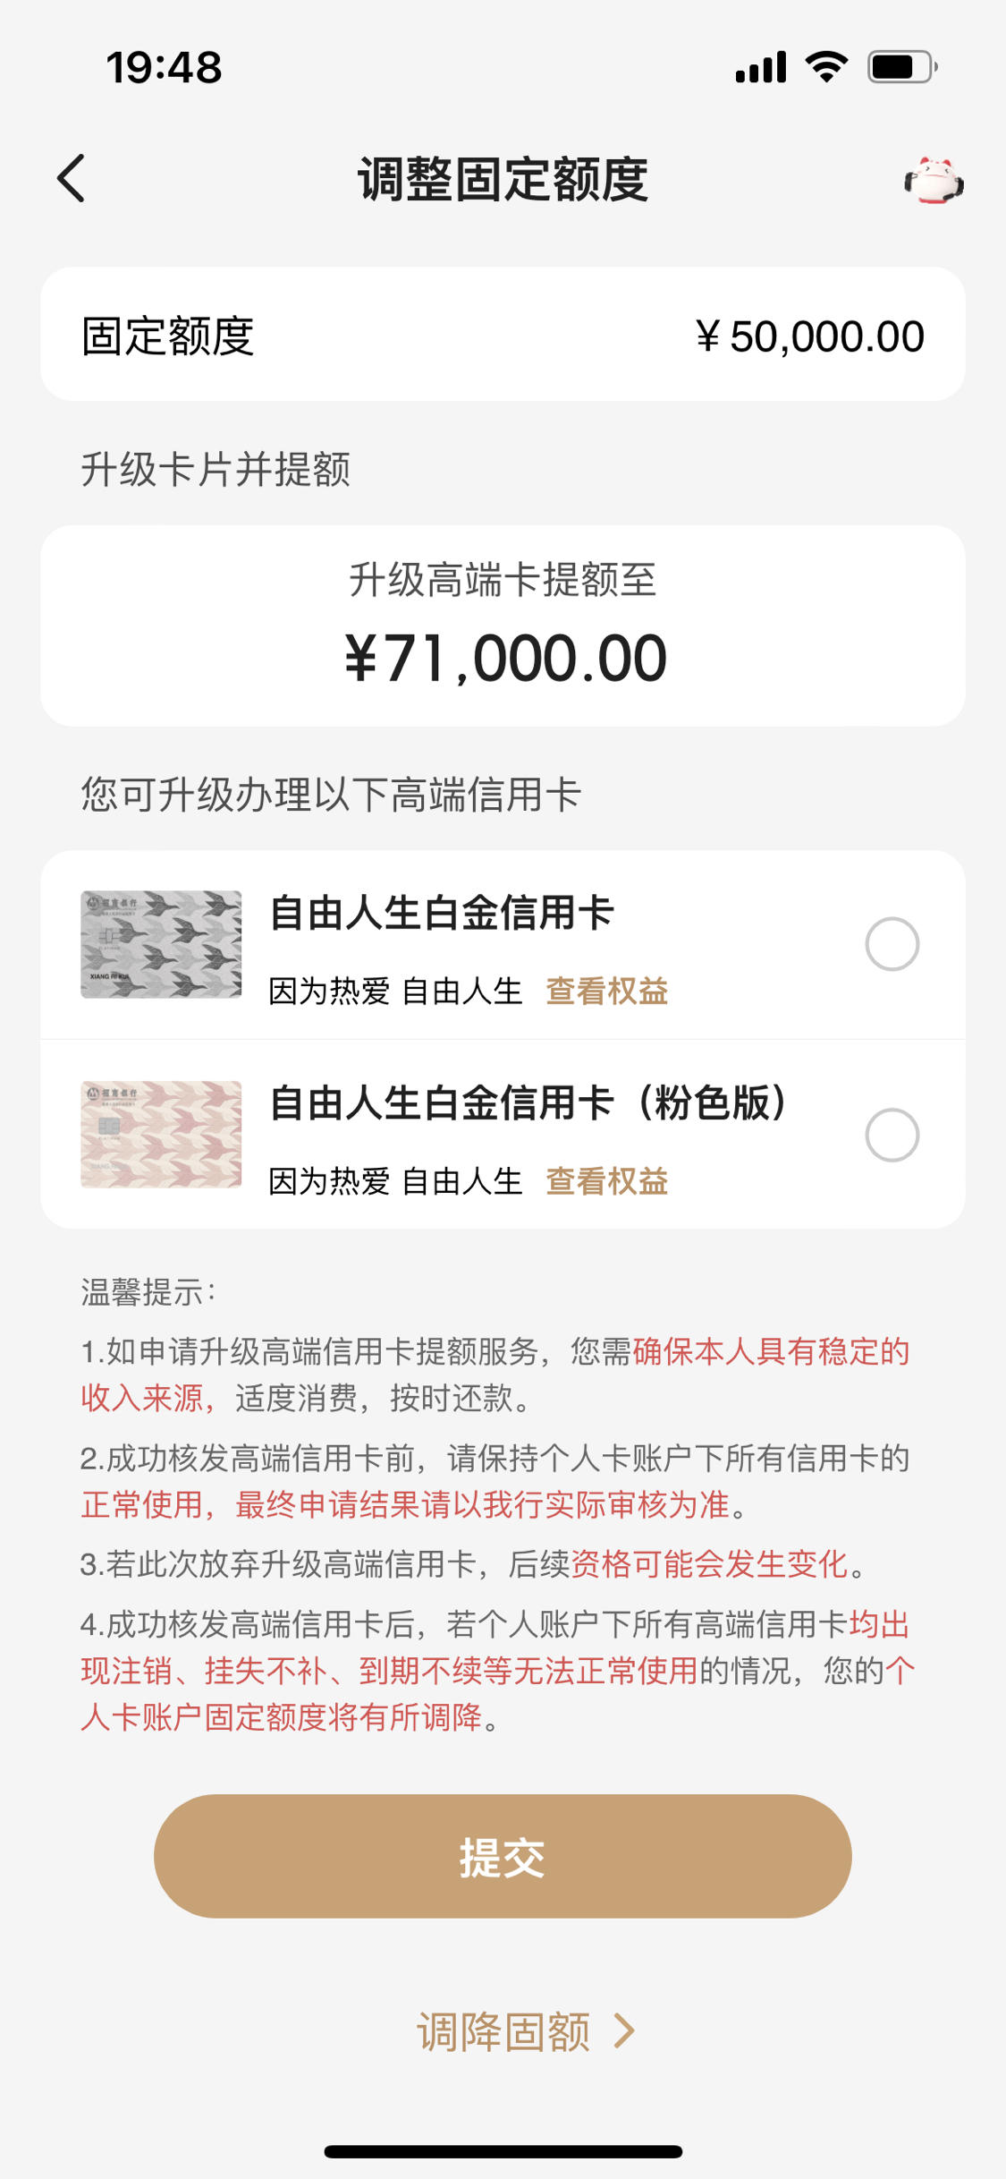Tap the 19:48 clock in status bar

coord(165,68)
